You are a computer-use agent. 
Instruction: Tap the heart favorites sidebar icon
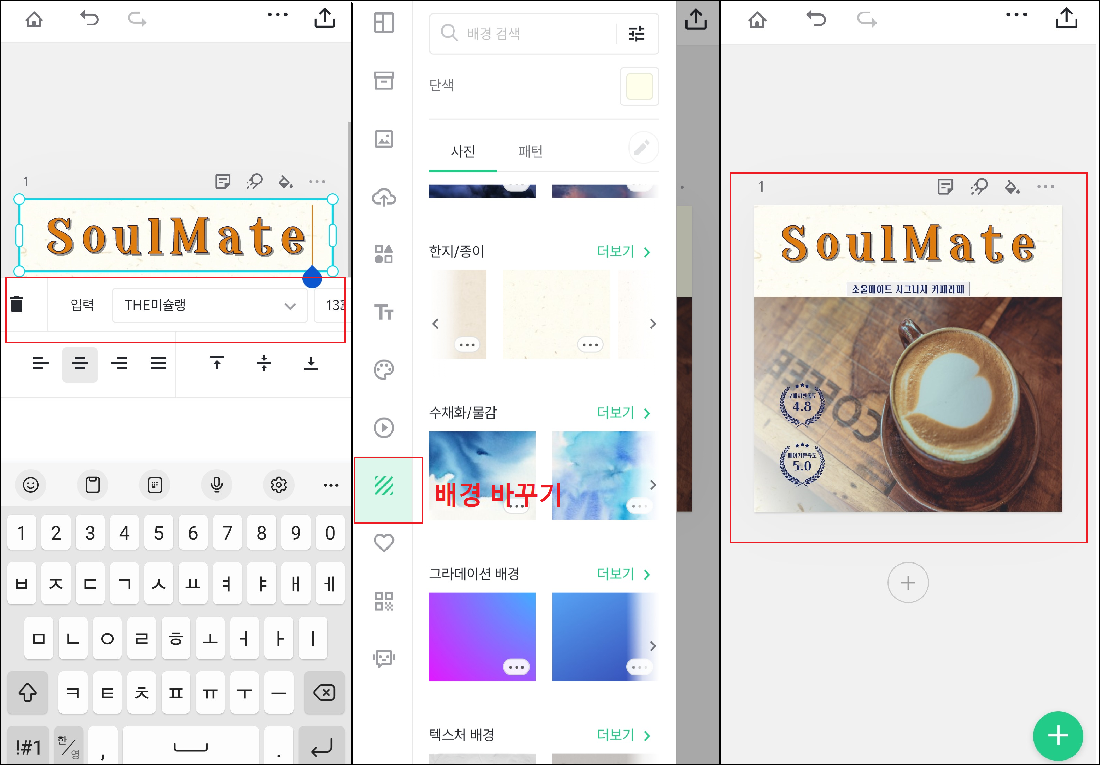point(384,543)
